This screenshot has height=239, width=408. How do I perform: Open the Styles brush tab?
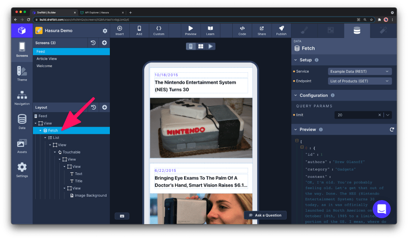305,31
